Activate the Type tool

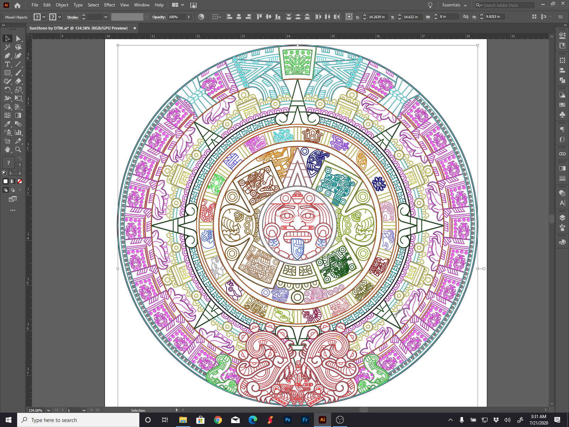tap(7, 64)
